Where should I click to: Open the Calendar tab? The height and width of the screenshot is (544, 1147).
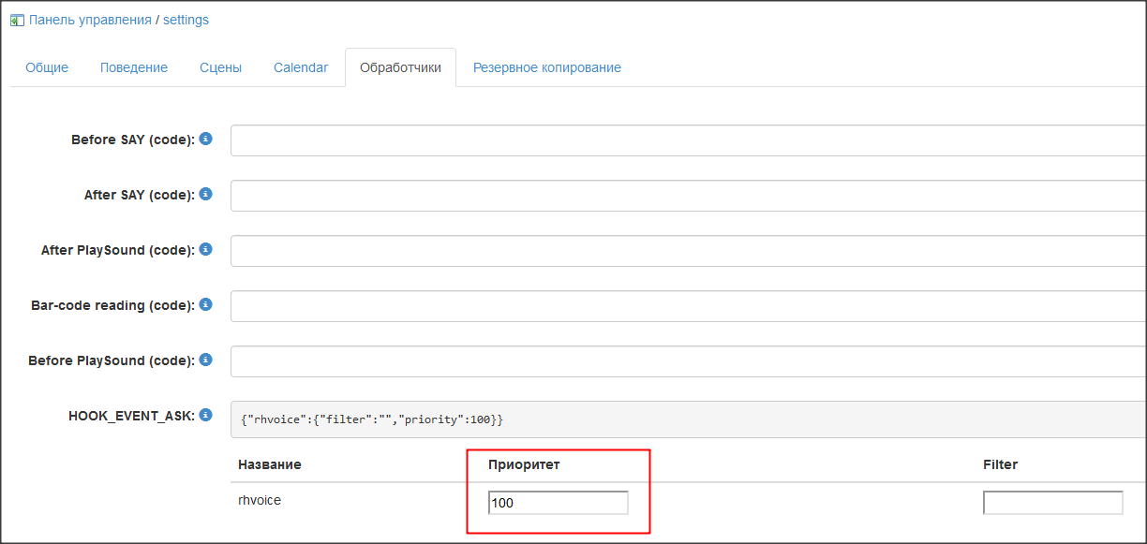301,67
